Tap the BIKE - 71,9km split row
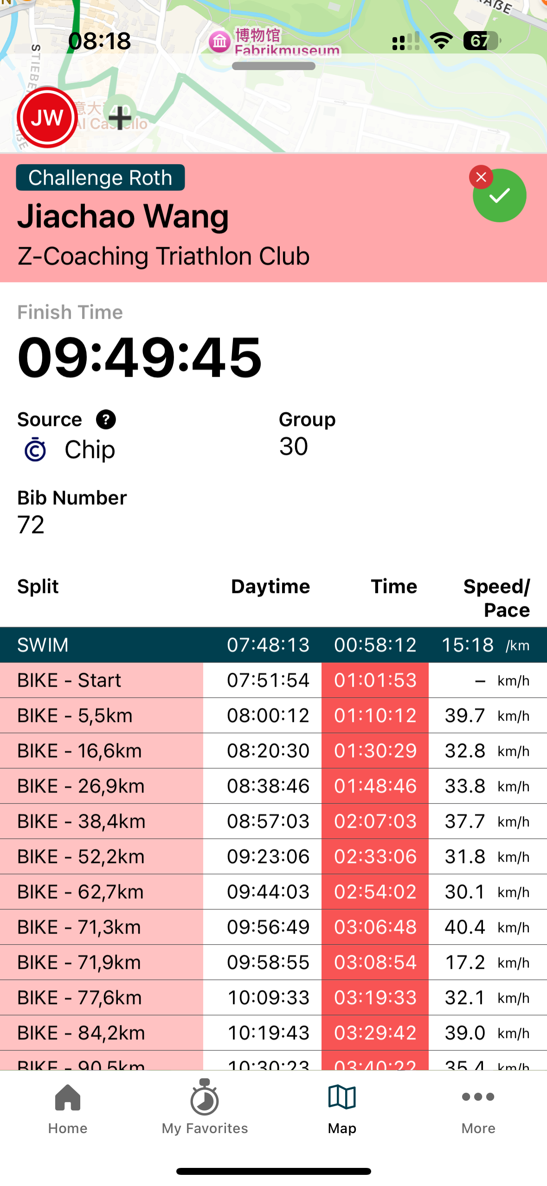This screenshot has width=547, height=1186. click(x=273, y=962)
